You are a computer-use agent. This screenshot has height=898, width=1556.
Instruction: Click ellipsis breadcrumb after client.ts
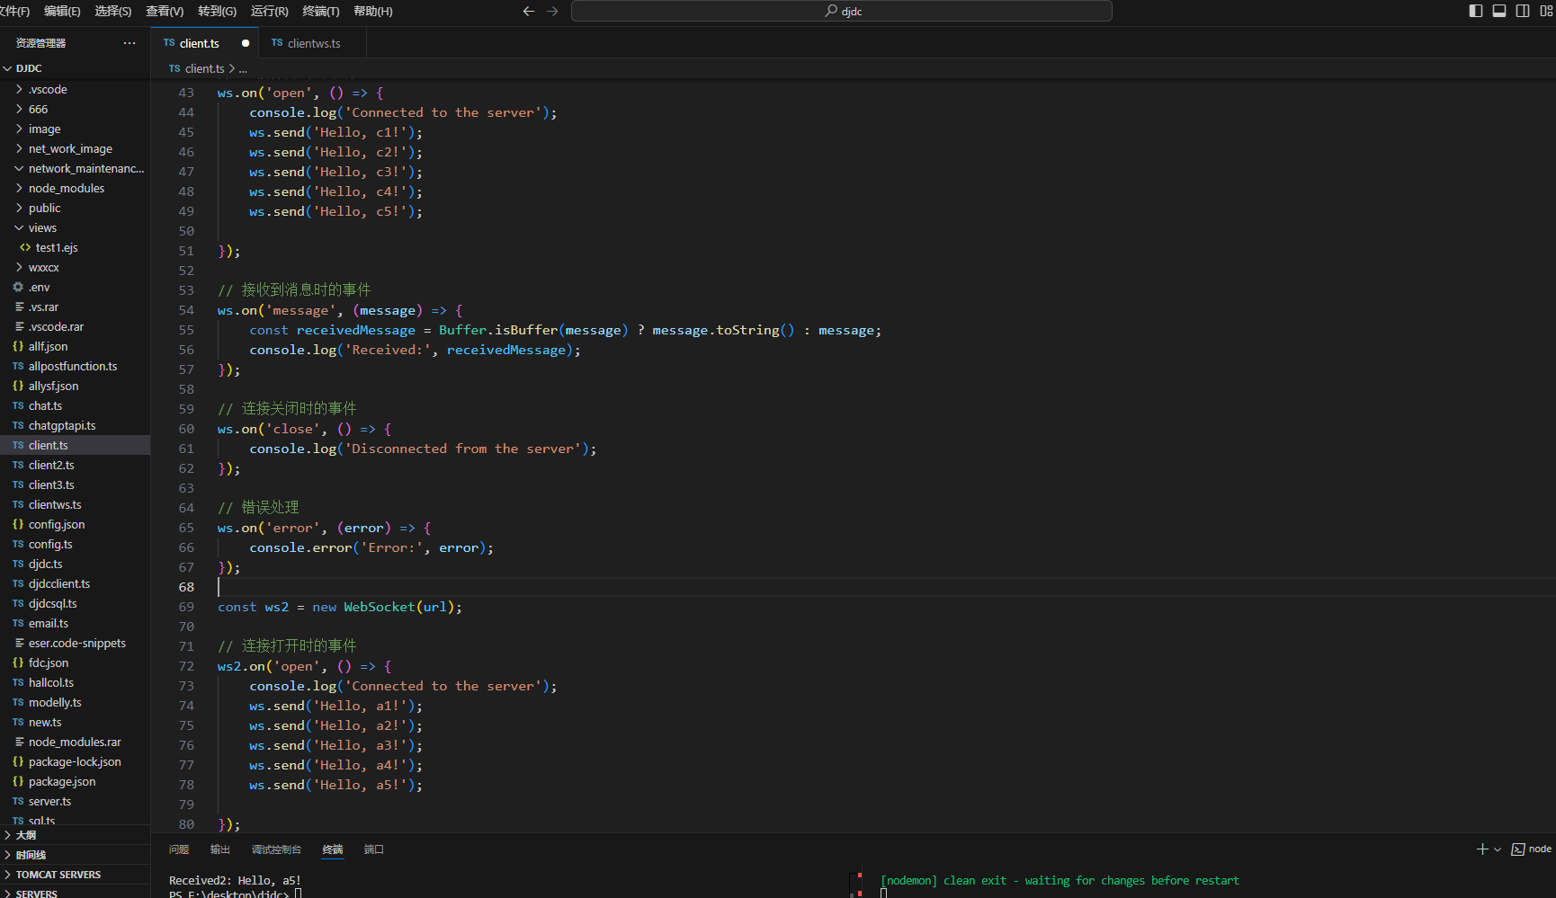[x=243, y=68]
